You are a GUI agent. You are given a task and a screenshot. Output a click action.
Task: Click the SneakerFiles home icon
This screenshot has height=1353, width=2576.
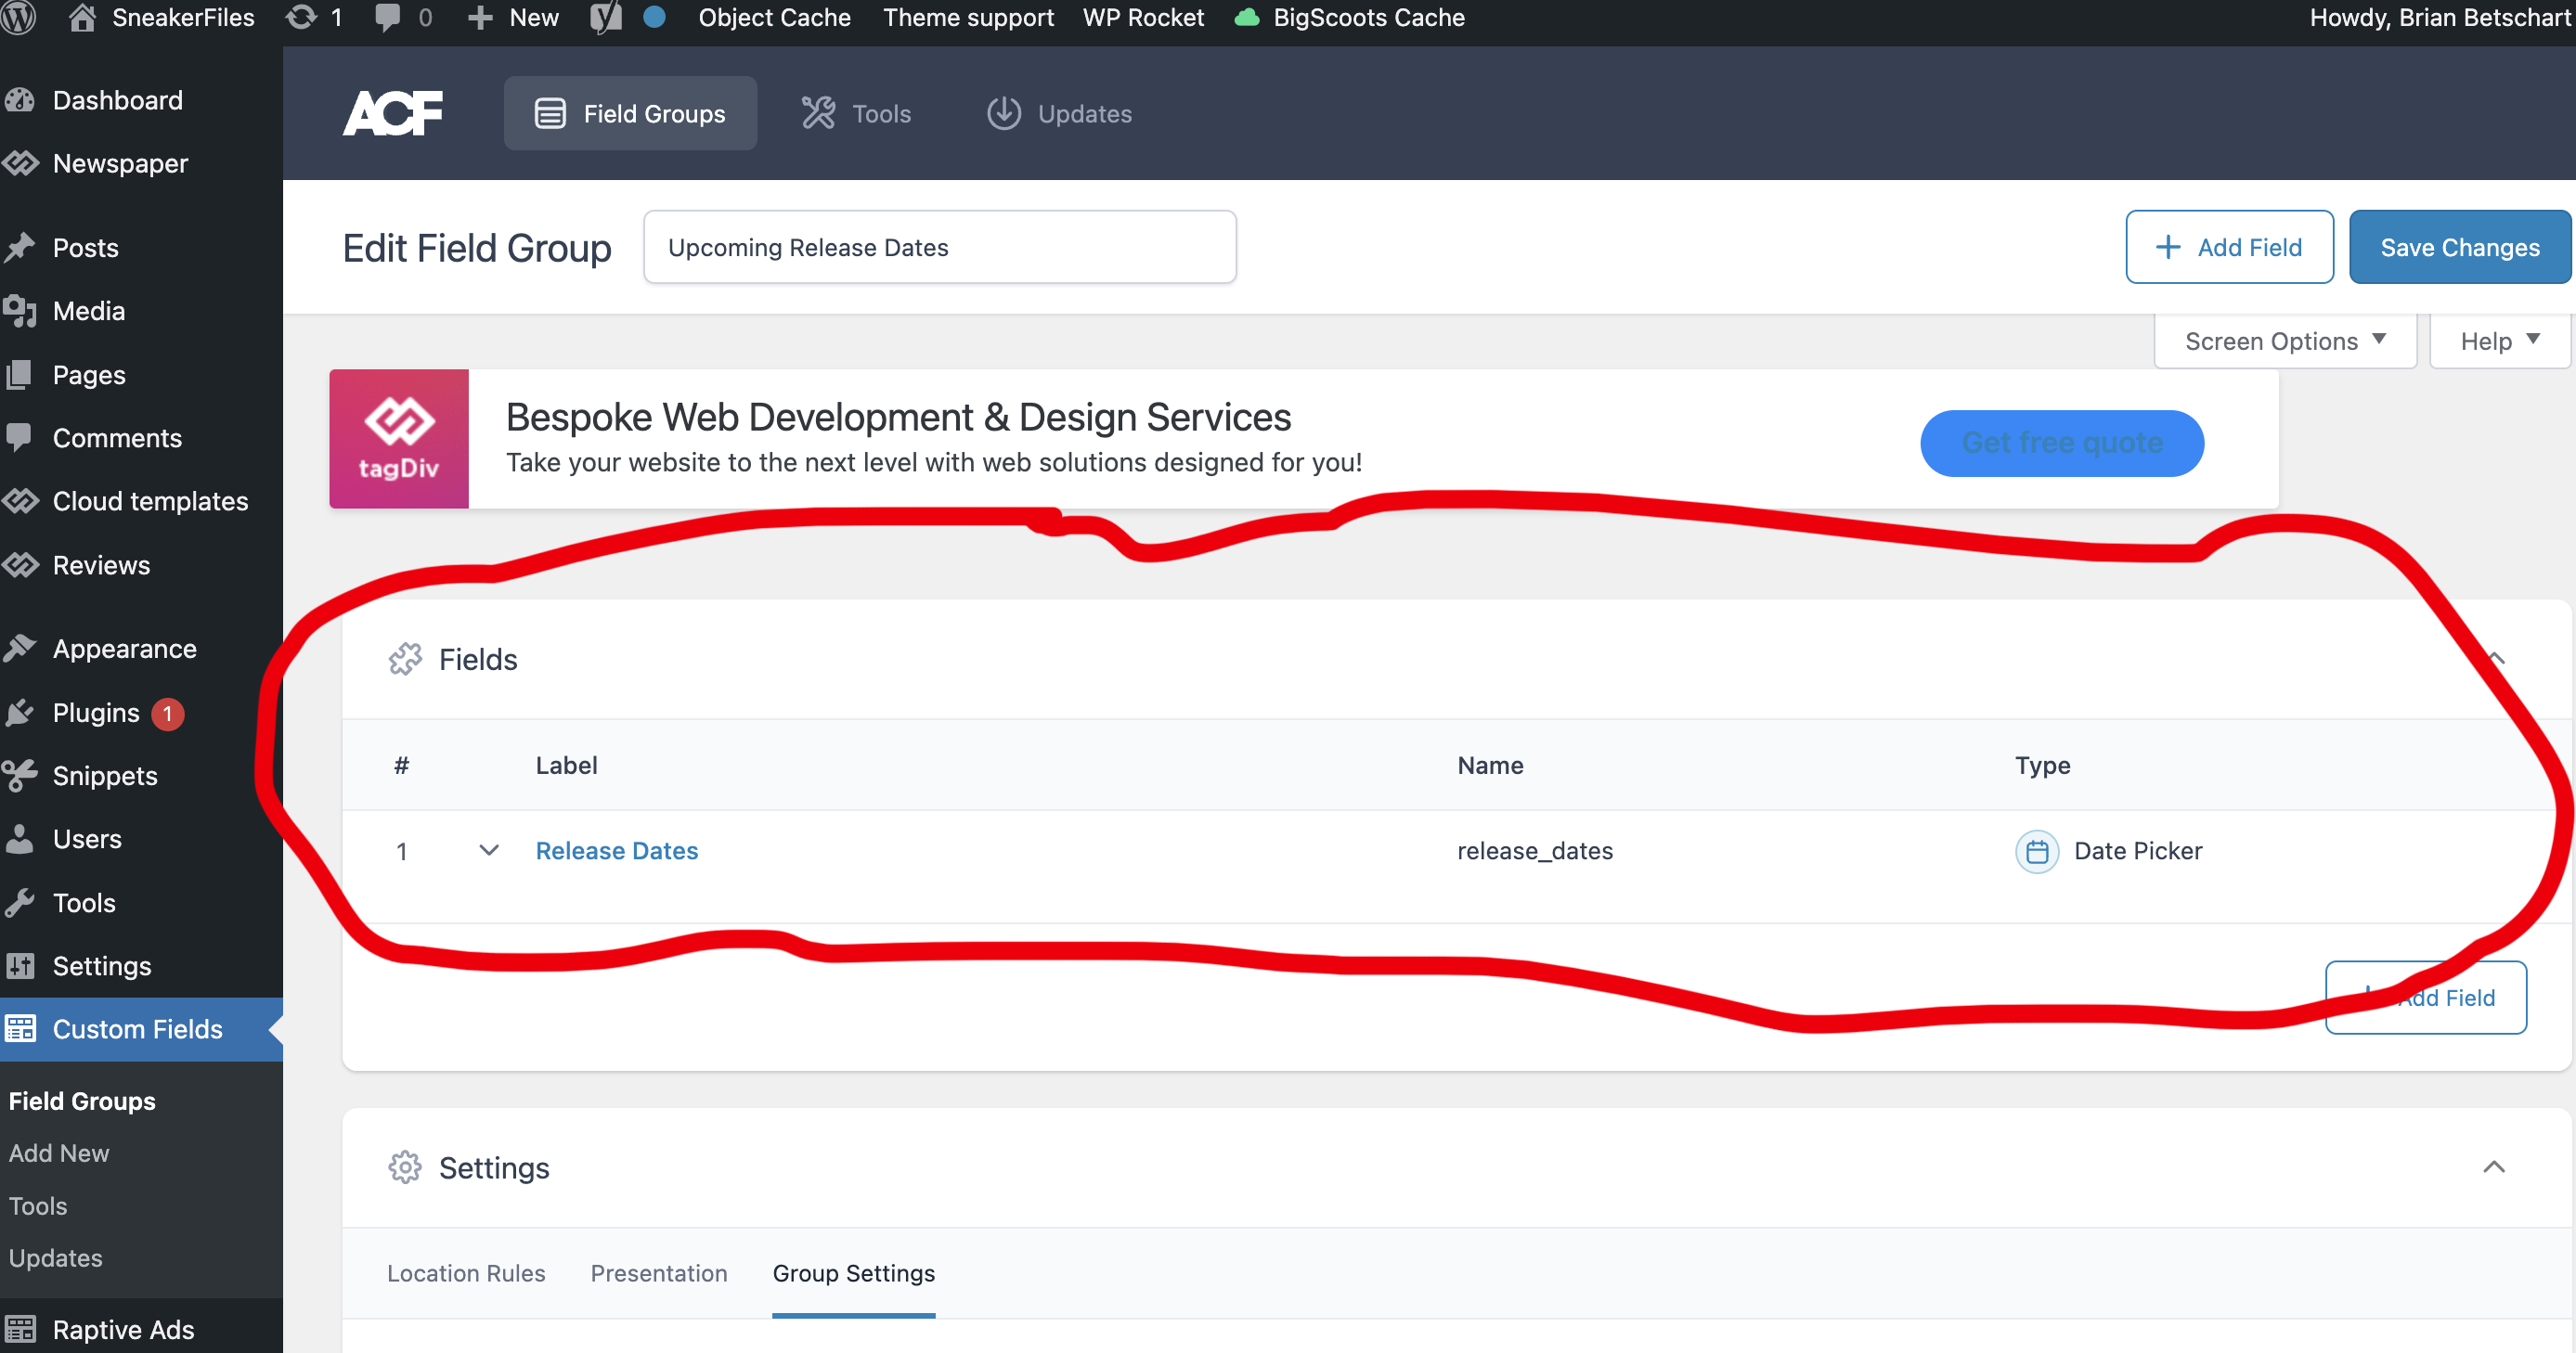pyautogui.click(x=82, y=18)
